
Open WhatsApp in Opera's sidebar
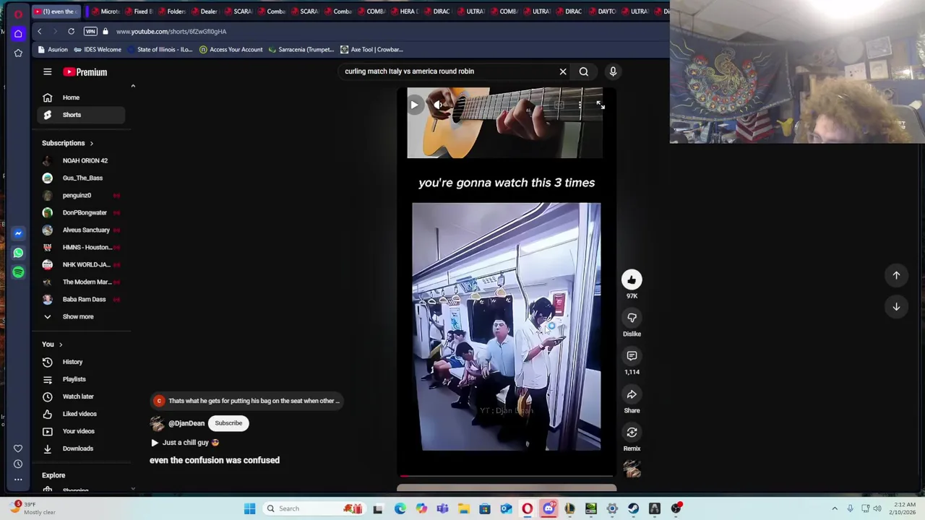(18, 253)
